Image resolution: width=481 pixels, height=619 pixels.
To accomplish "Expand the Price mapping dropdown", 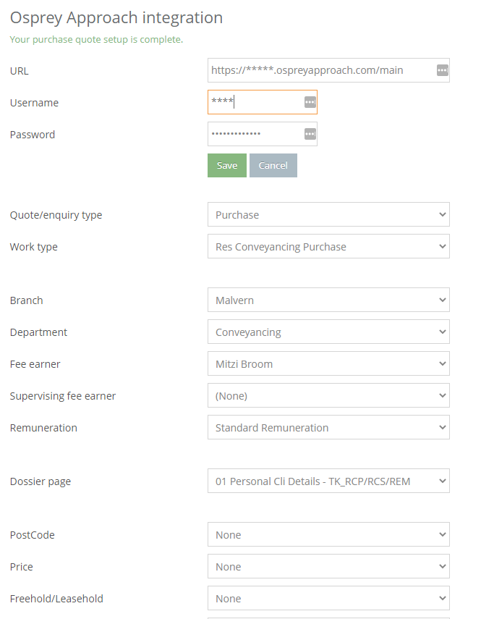I will tap(328, 566).
